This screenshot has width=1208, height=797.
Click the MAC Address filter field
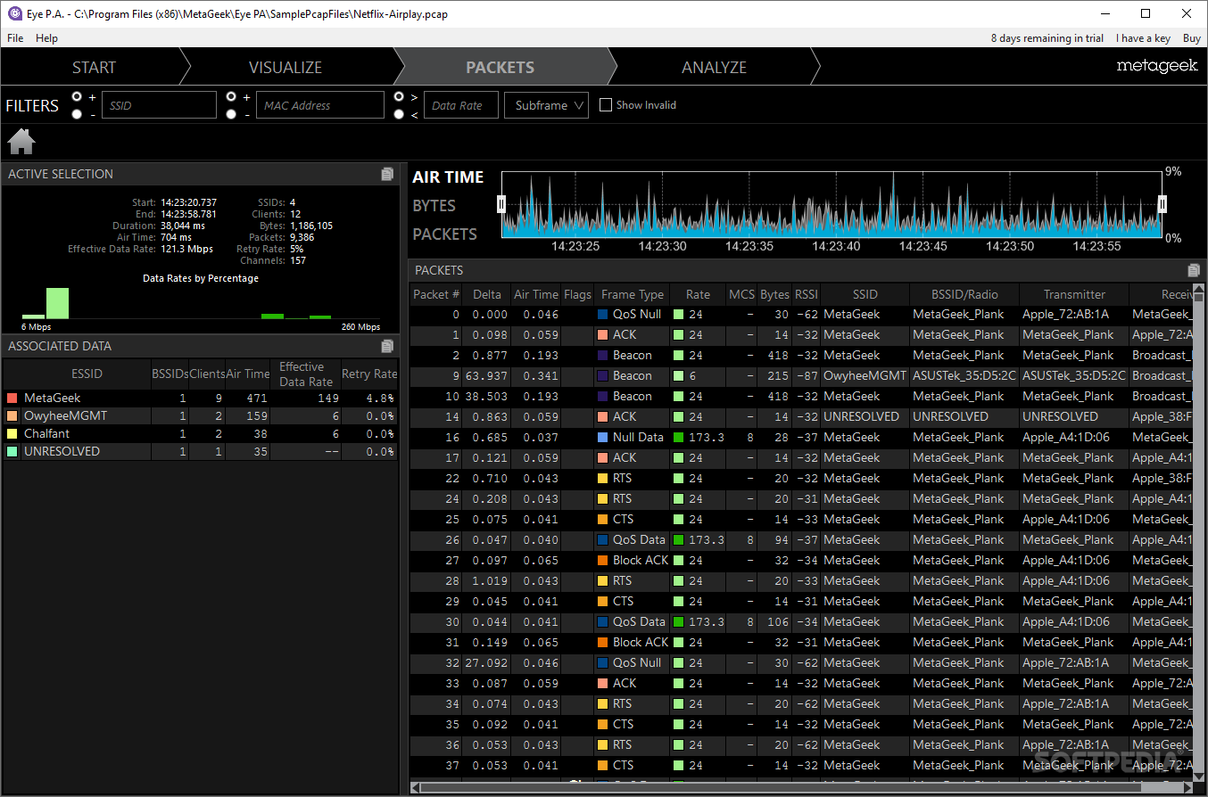point(320,105)
